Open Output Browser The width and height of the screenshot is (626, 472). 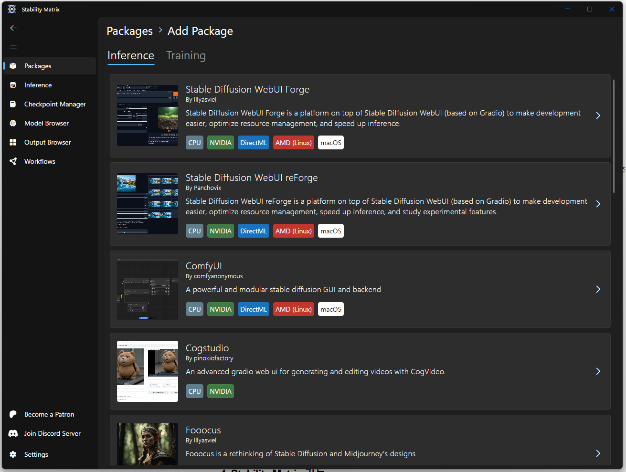(50, 142)
